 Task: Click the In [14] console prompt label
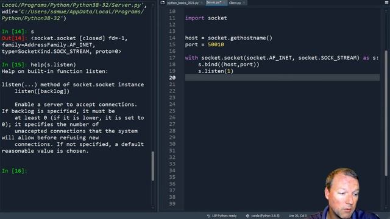(x=15, y=32)
